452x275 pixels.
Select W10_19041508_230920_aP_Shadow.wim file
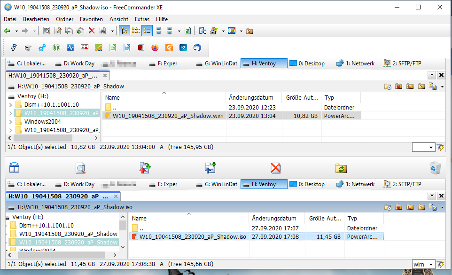(168, 116)
